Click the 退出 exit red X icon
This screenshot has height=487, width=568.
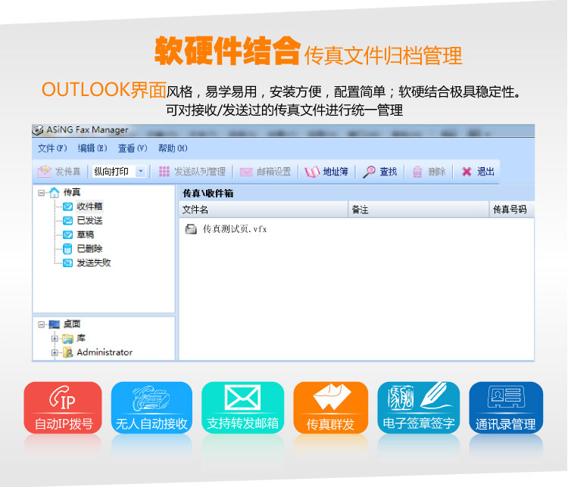467,172
